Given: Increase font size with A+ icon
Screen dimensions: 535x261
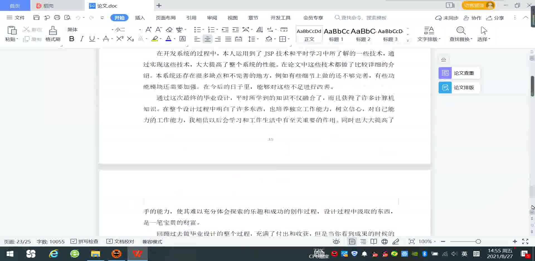Looking at the screenshot, I should pos(149,29).
